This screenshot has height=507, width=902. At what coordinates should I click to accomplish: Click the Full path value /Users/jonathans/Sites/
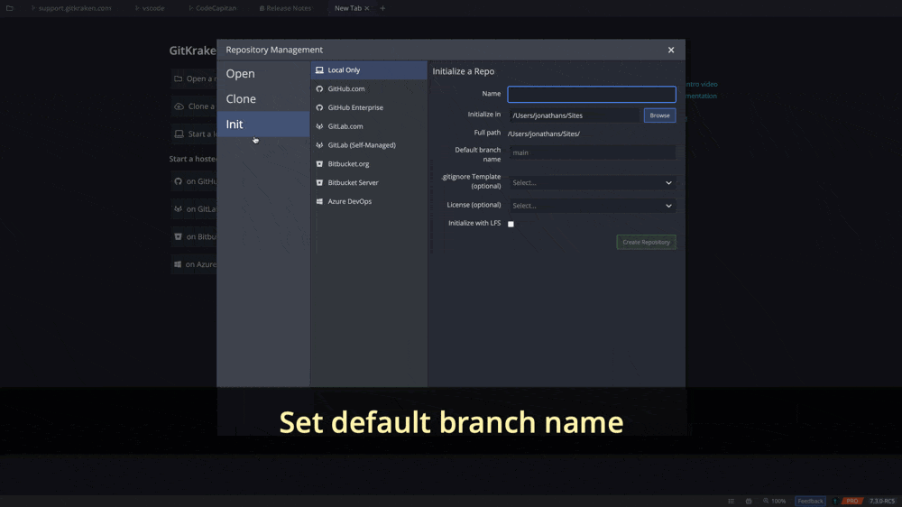[x=544, y=134]
